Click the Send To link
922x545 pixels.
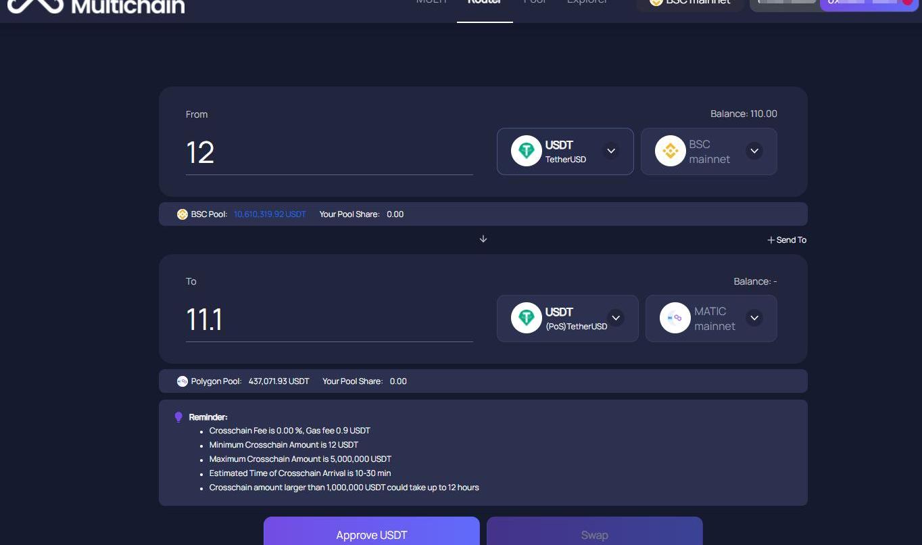[x=787, y=240]
